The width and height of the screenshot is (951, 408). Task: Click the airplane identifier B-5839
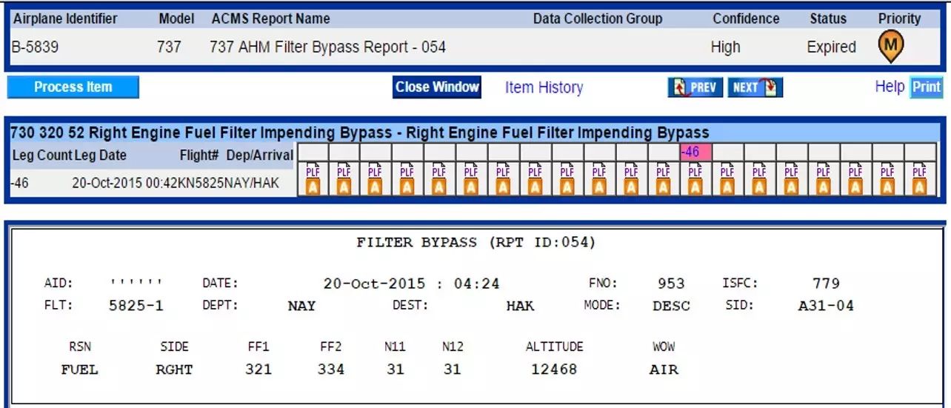coord(35,47)
